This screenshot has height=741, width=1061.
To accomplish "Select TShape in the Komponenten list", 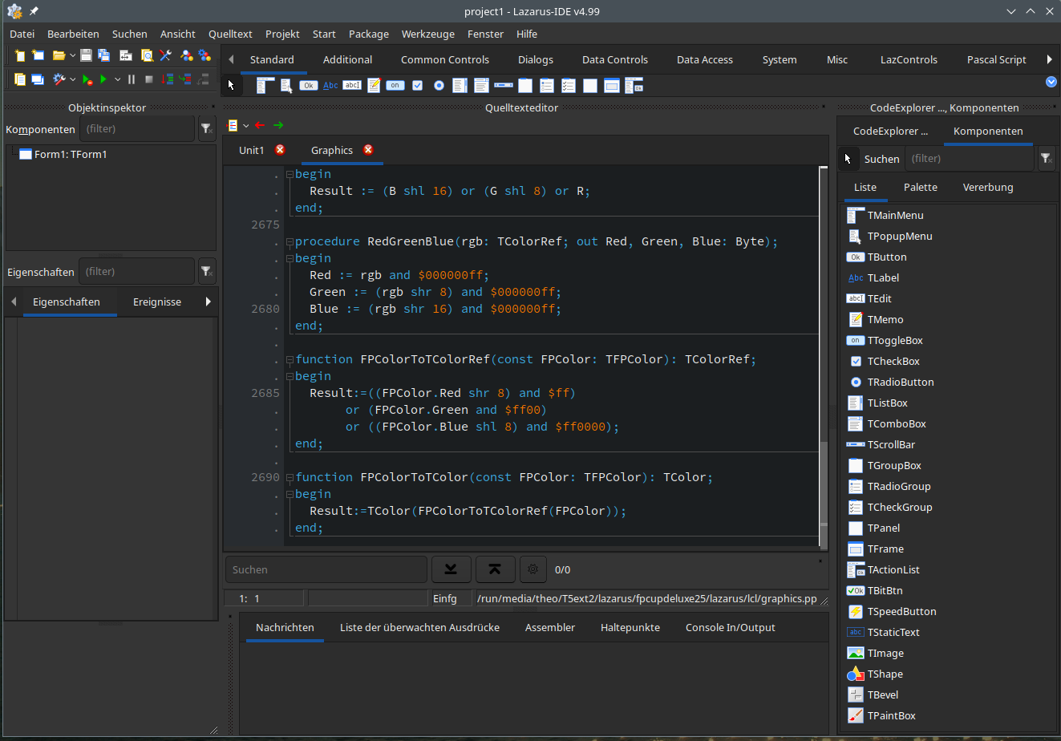I will click(885, 674).
